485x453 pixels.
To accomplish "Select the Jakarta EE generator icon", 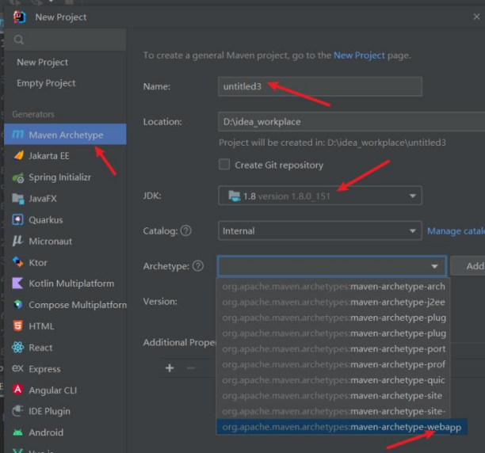I will 18,155.
